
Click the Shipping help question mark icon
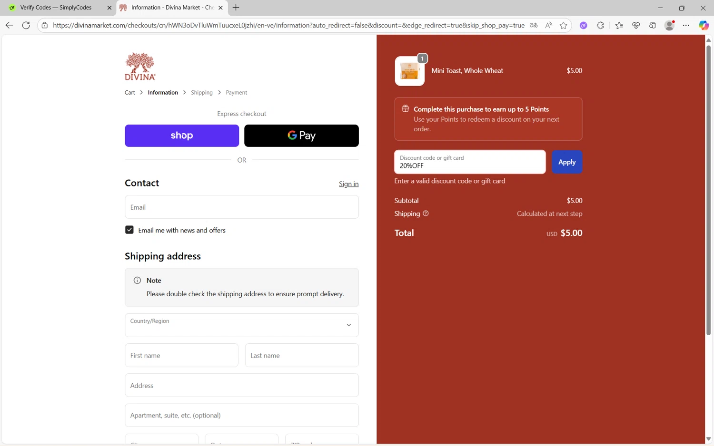(x=426, y=213)
